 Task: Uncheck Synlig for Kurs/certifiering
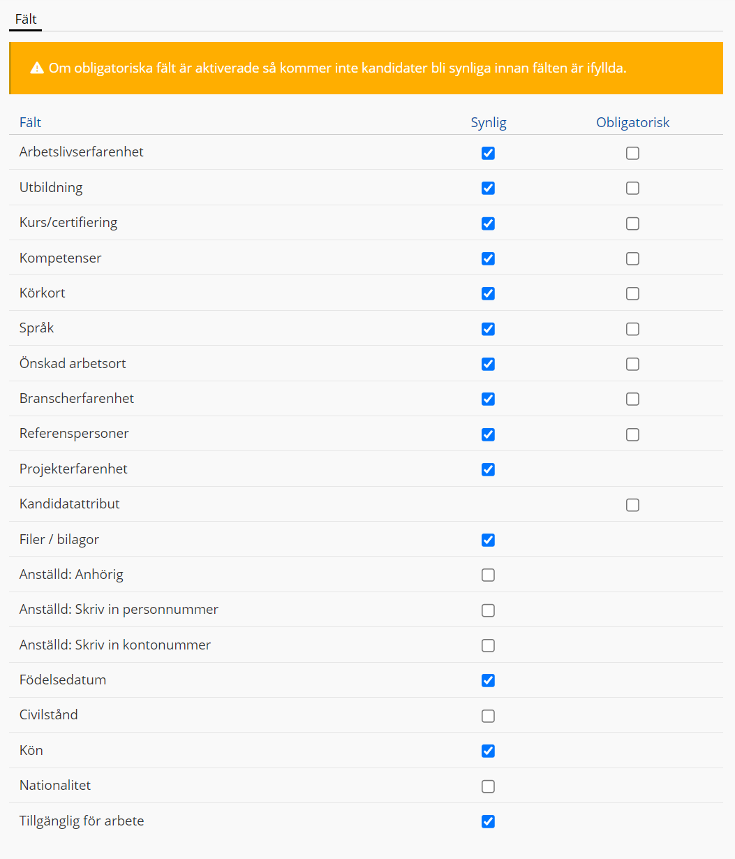pos(488,223)
